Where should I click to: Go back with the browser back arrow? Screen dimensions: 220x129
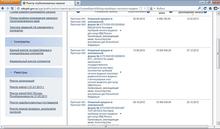coord(2,9)
